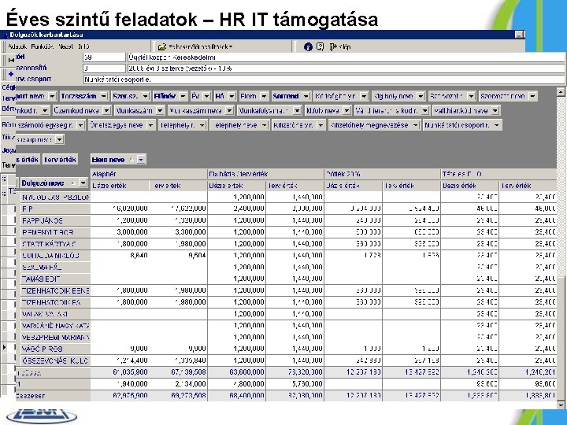This screenshot has height=425, width=567.
Task: Open the Sorrend field dropdown arrow
Action: click(x=306, y=96)
